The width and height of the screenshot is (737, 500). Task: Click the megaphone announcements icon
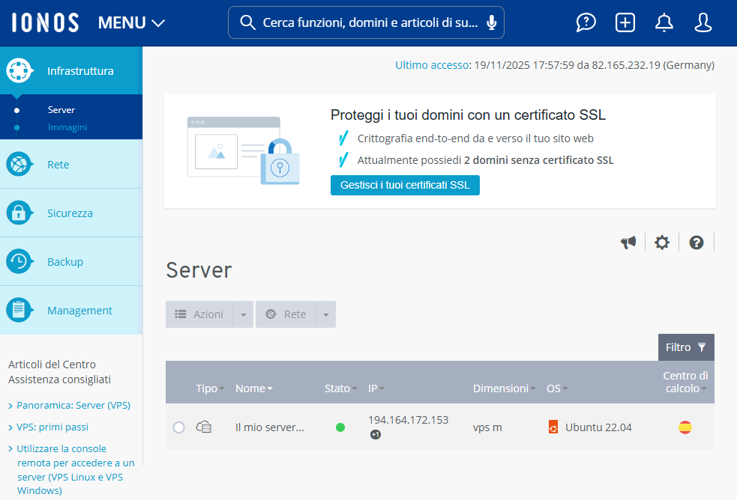point(628,242)
